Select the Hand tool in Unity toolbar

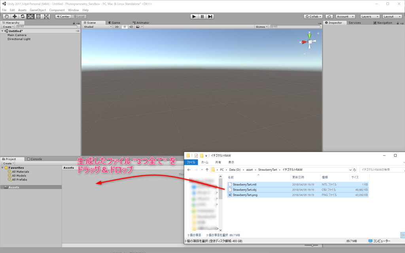click(x=7, y=17)
